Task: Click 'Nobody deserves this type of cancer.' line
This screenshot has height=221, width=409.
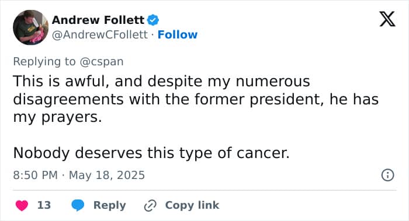Action: (x=151, y=153)
